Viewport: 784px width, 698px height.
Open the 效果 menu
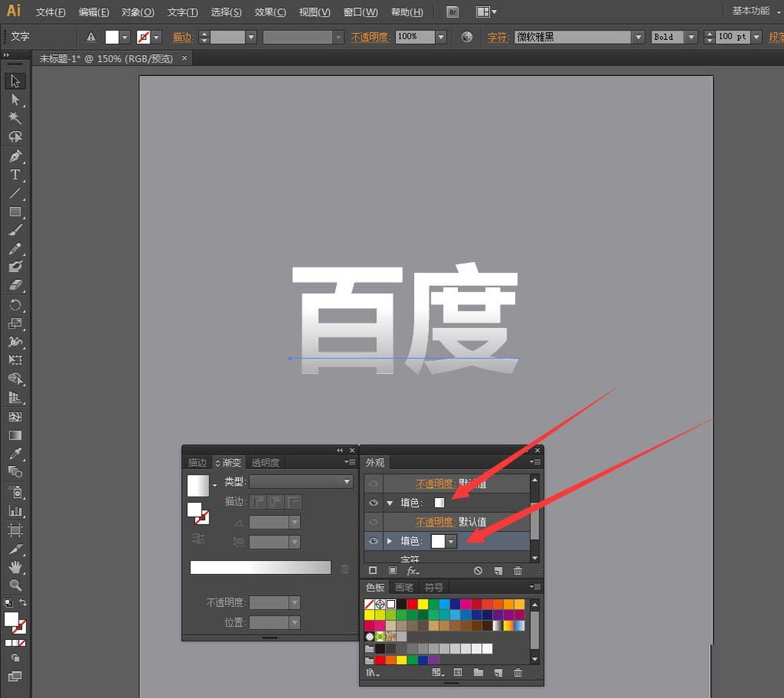270,12
